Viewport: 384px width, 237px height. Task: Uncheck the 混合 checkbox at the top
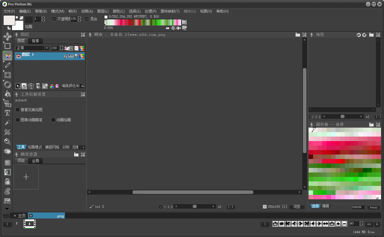pyautogui.click(x=87, y=19)
